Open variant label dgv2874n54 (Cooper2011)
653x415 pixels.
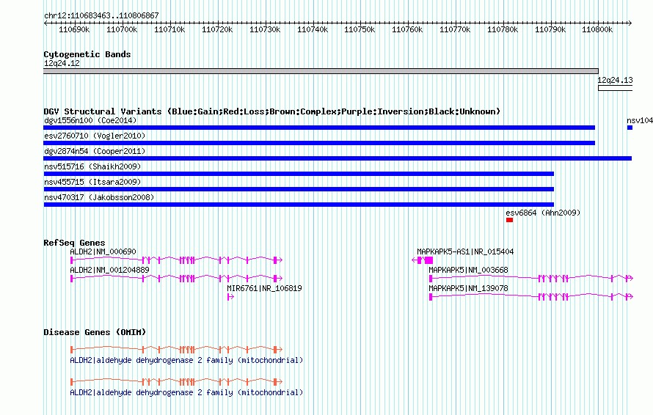pyautogui.click(x=95, y=151)
